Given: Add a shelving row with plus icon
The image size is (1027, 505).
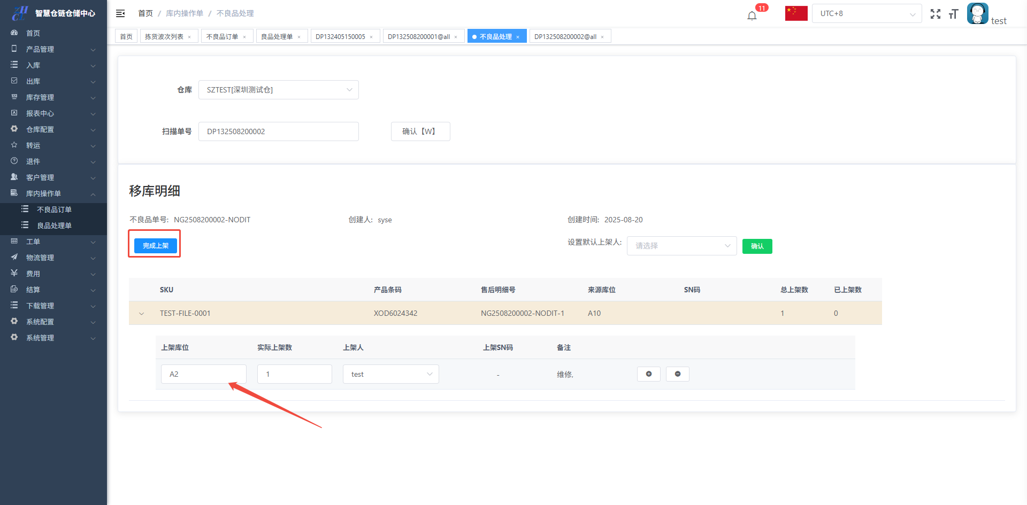Looking at the screenshot, I should click(648, 374).
